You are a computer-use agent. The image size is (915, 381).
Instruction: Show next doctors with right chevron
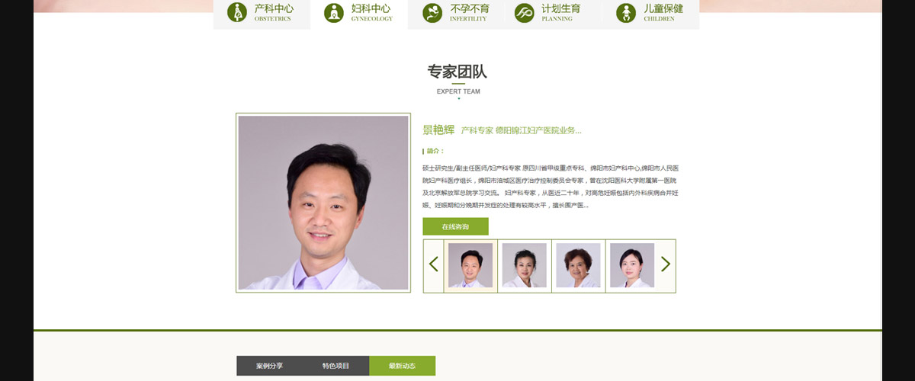click(x=666, y=264)
